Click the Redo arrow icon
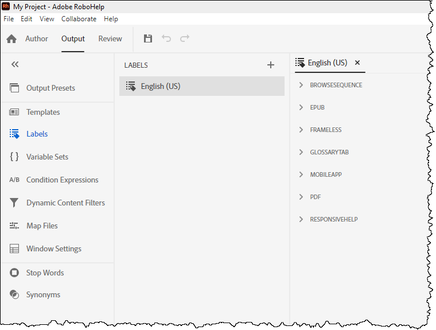The height and width of the screenshot is (330, 436). point(185,39)
